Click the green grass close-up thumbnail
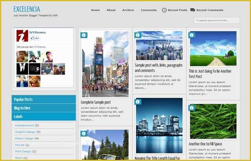Image resolution: width=251 pixels, height=161 pixels. (213, 121)
